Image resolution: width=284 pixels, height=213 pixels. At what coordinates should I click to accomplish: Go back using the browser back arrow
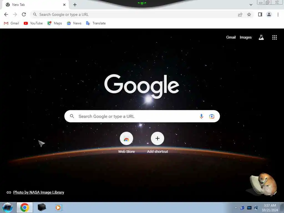pos(6,14)
